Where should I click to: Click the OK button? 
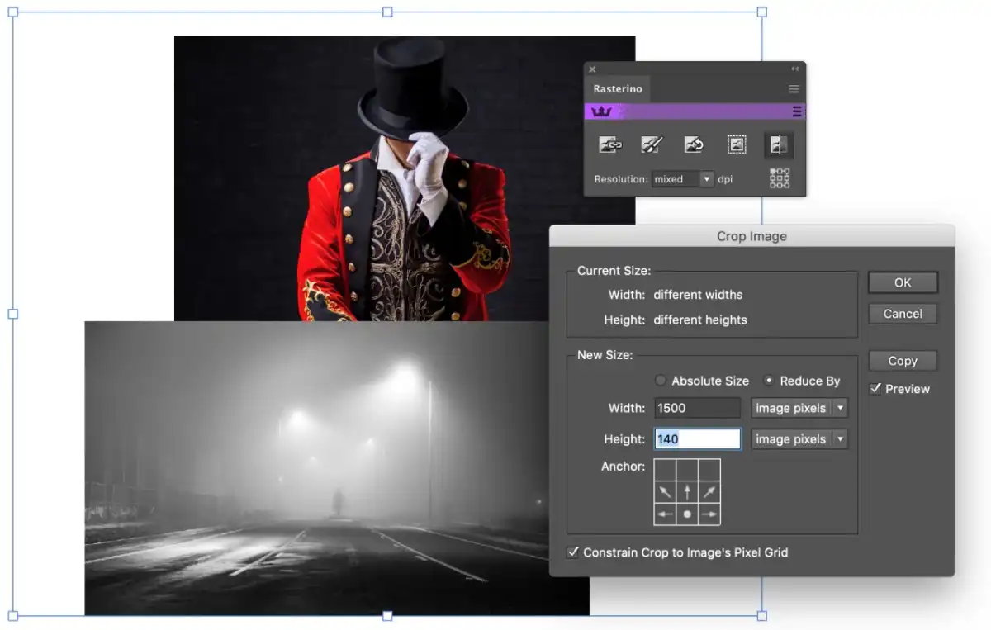(x=903, y=282)
